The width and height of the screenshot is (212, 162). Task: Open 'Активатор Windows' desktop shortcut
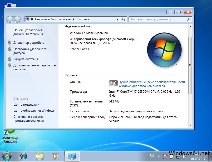(10, 136)
